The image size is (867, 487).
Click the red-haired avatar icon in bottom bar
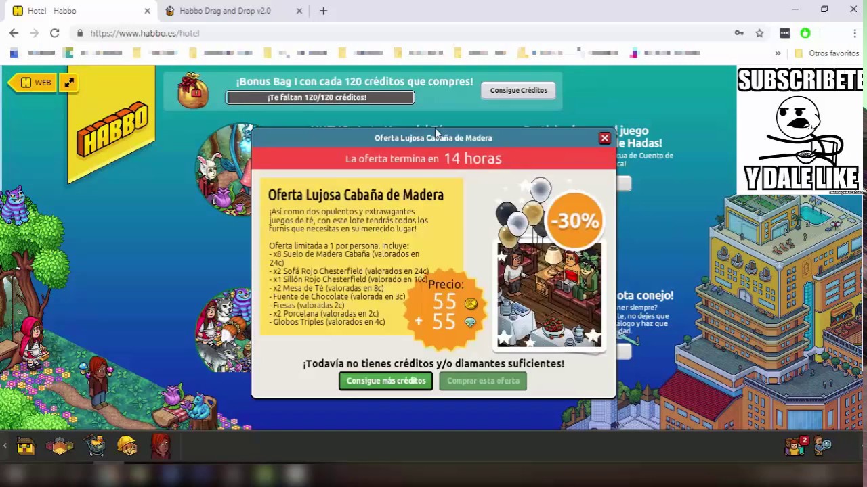point(161,445)
